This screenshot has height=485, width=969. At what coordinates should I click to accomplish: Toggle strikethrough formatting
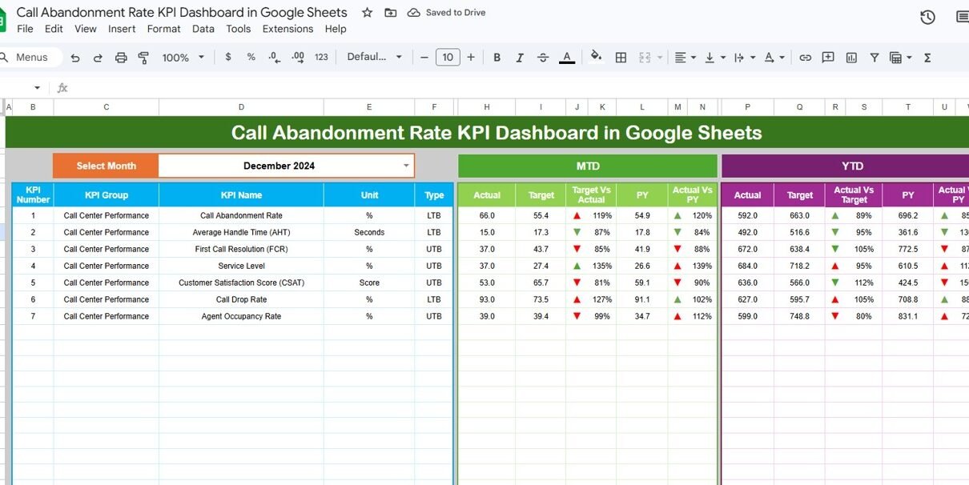[543, 58]
